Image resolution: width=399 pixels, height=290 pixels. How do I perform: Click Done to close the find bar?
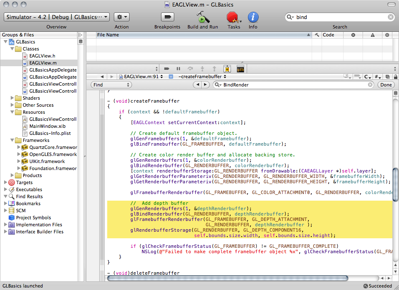[386, 85]
